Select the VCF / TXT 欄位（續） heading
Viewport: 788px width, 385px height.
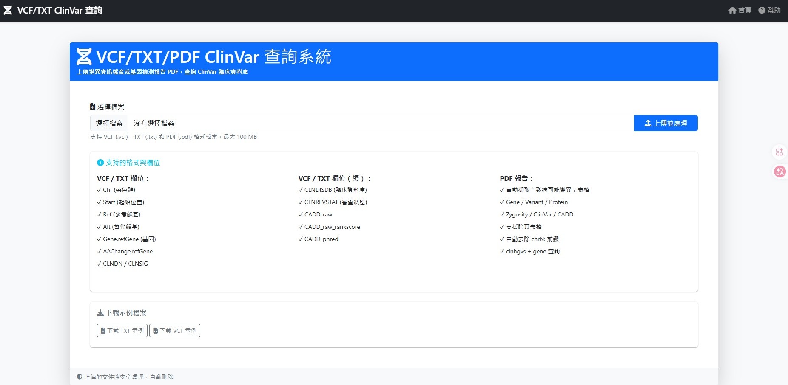[335, 178]
